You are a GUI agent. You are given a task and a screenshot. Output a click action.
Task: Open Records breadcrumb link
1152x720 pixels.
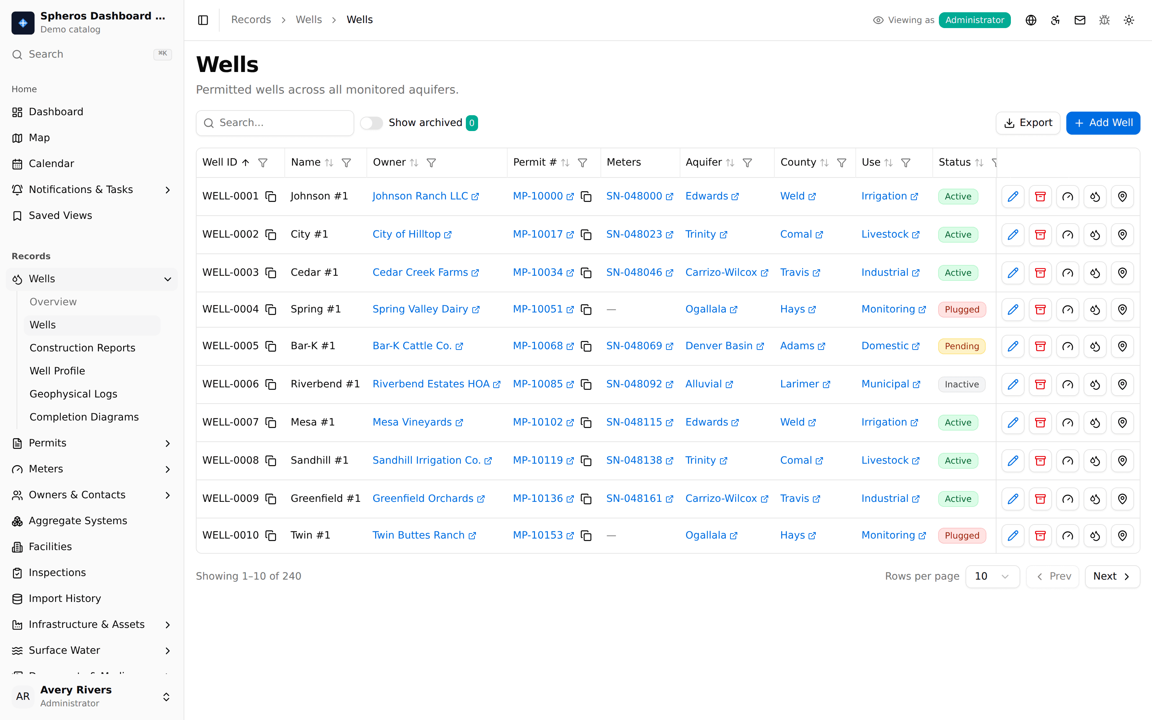pos(251,20)
